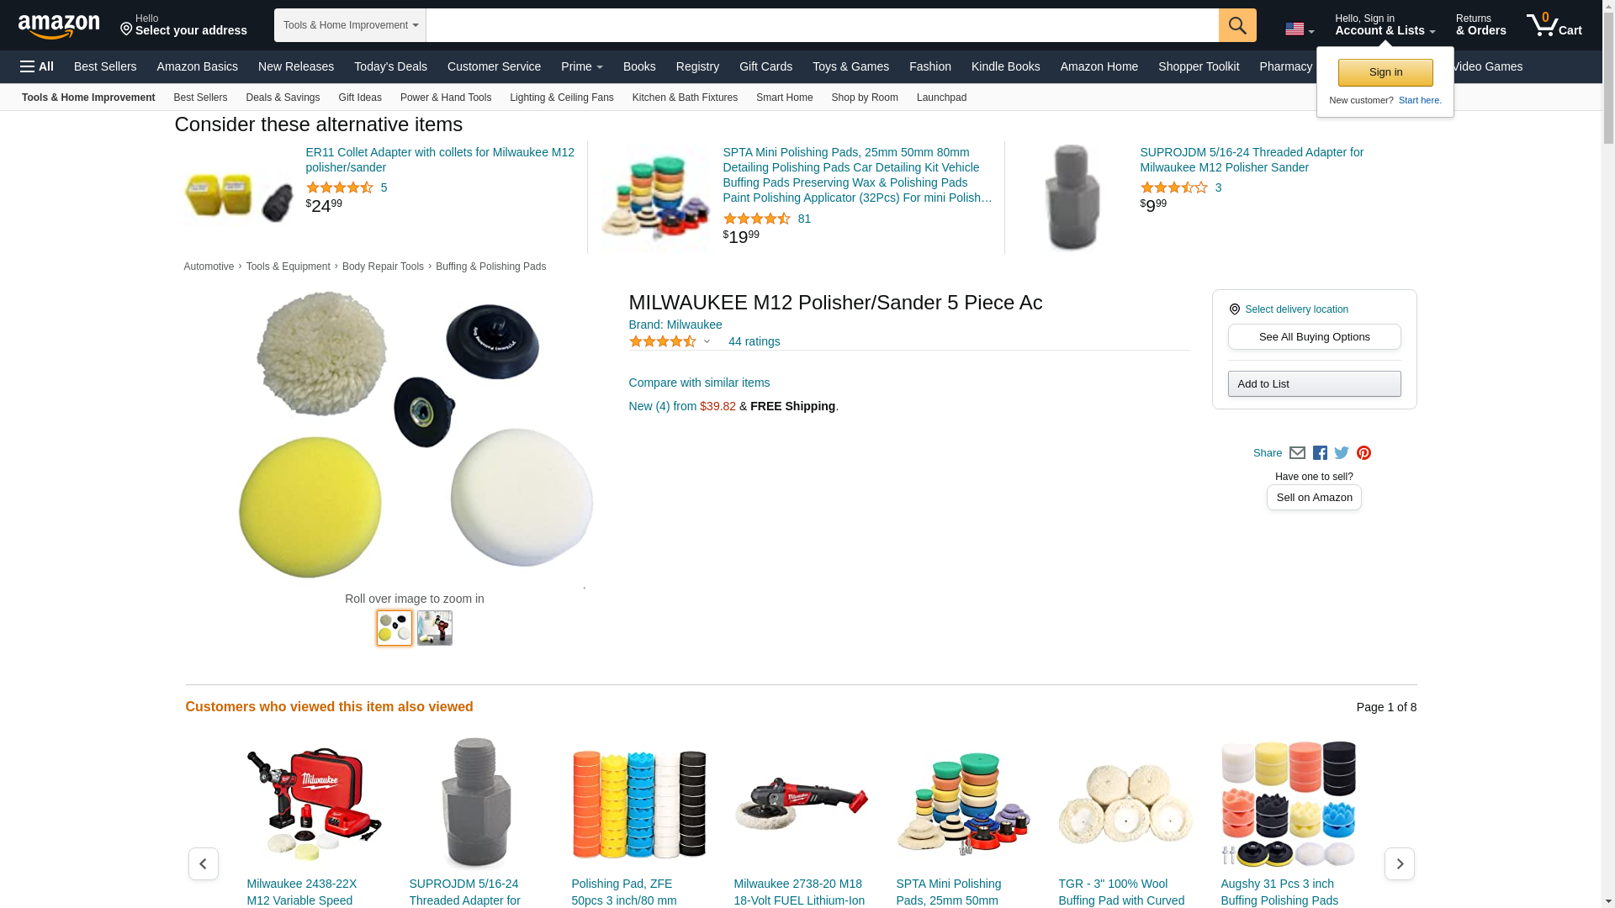Click the search magnifier button
This screenshot has height=908, width=1615.
click(1237, 25)
